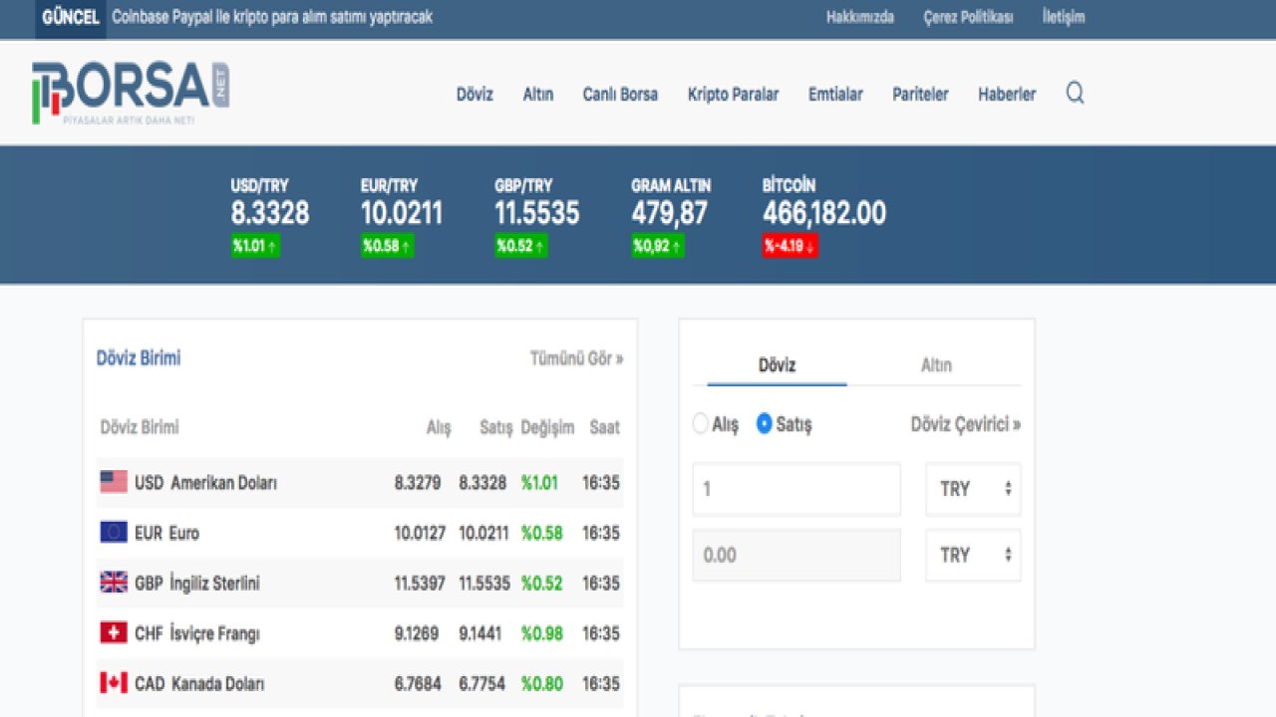1276x717 pixels.
Task: Select the Satış radio button
Action: 765,424
